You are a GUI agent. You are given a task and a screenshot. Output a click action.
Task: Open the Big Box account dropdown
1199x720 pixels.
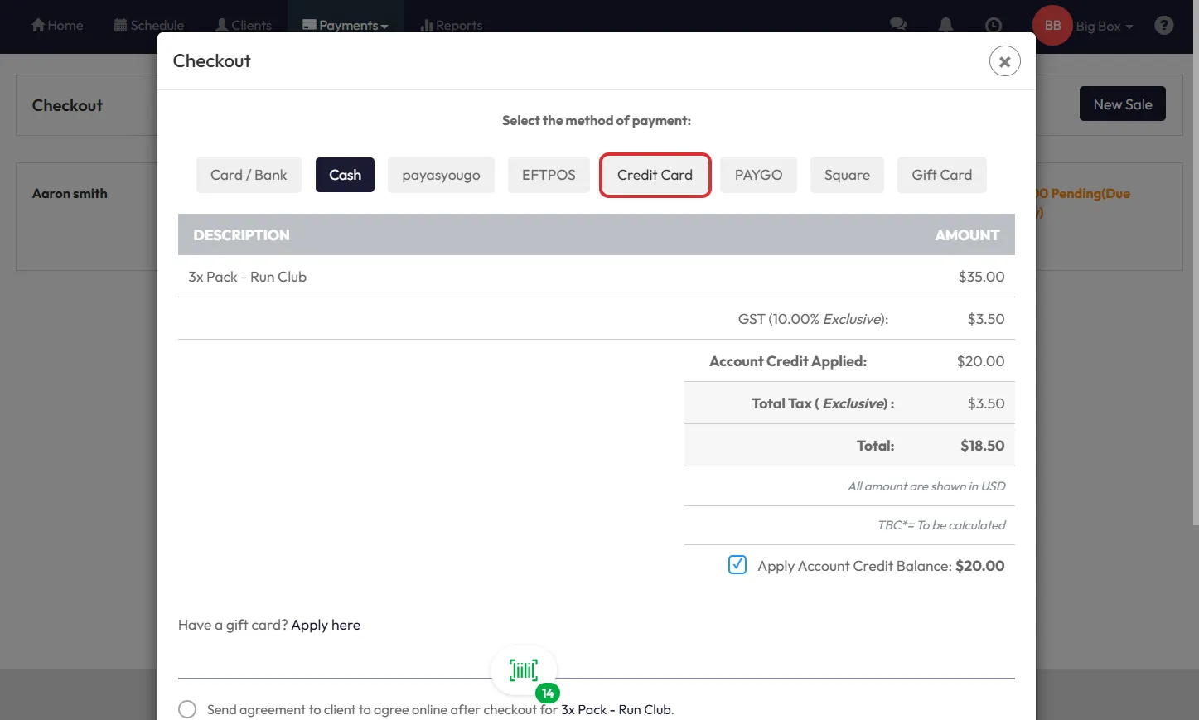pyautogui.click(x=1104, y=26)
